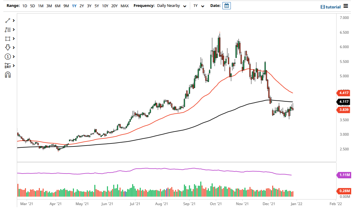Set range to 3M

[49, 6]
